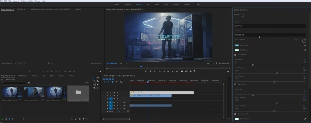Select the Type tool
311x123 pixels.
click(97, 87)
